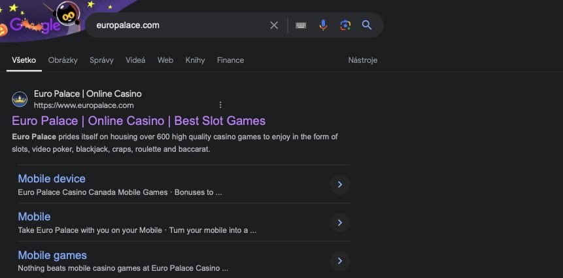Open the Web tab
This screenshot has width=563, height=278.
click(165, 60)
